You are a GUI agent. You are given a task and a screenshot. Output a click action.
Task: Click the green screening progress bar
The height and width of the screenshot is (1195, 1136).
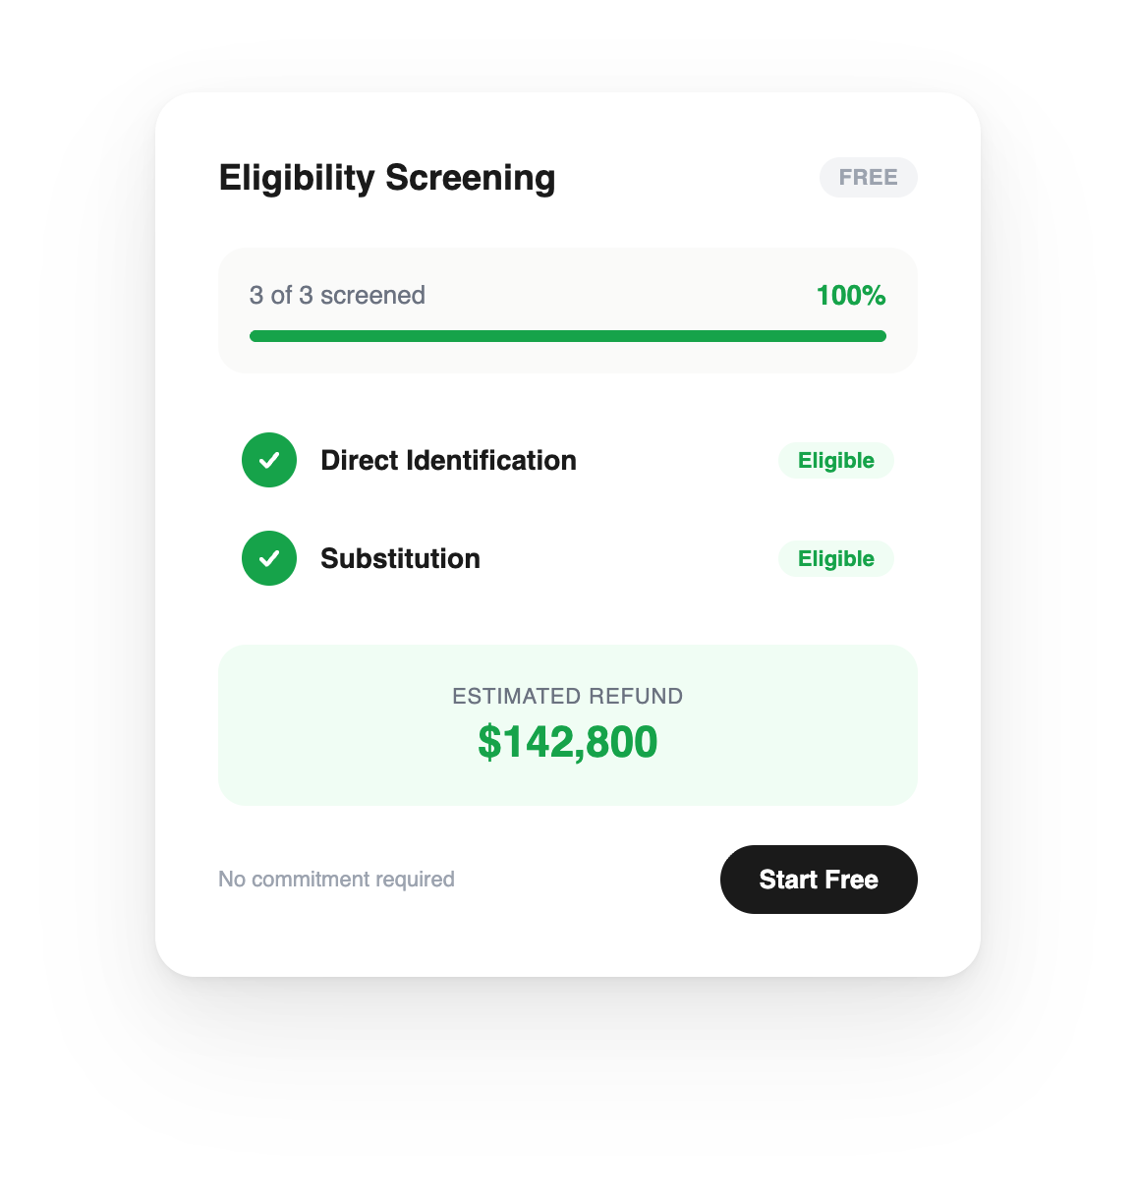coord(568,336)
